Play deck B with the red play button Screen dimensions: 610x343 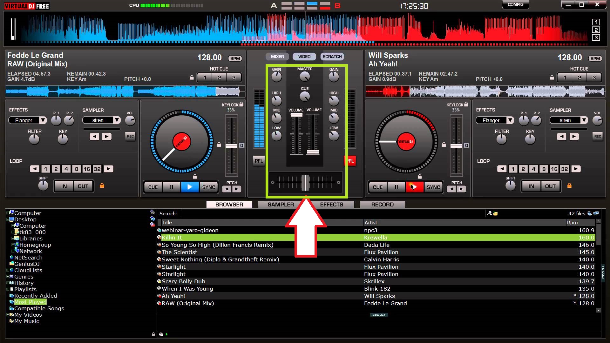[x=414, y=187]
